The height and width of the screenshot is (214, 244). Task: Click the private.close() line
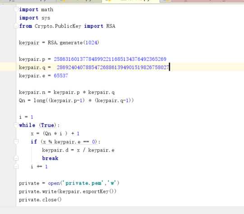40,200
